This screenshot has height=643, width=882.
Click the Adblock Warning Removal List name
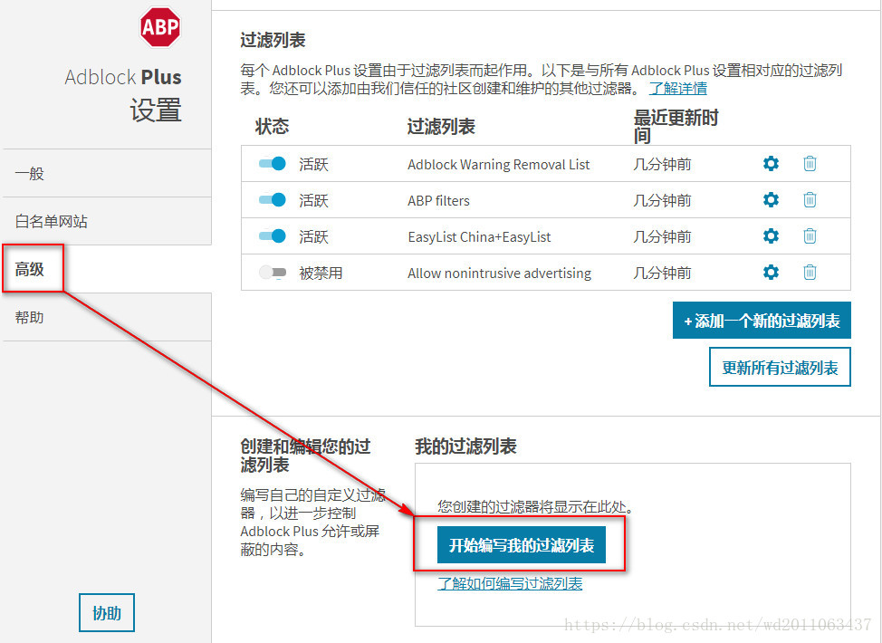pos(498,164)
